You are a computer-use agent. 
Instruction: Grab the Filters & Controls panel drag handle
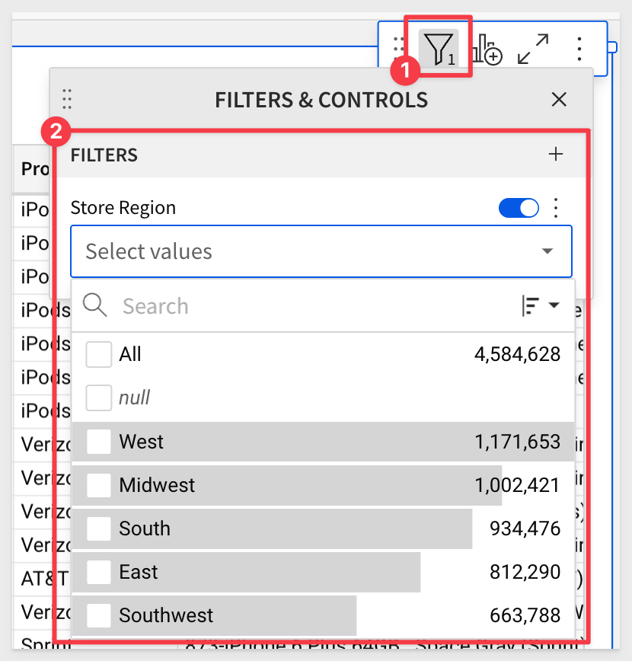point(67,100)
